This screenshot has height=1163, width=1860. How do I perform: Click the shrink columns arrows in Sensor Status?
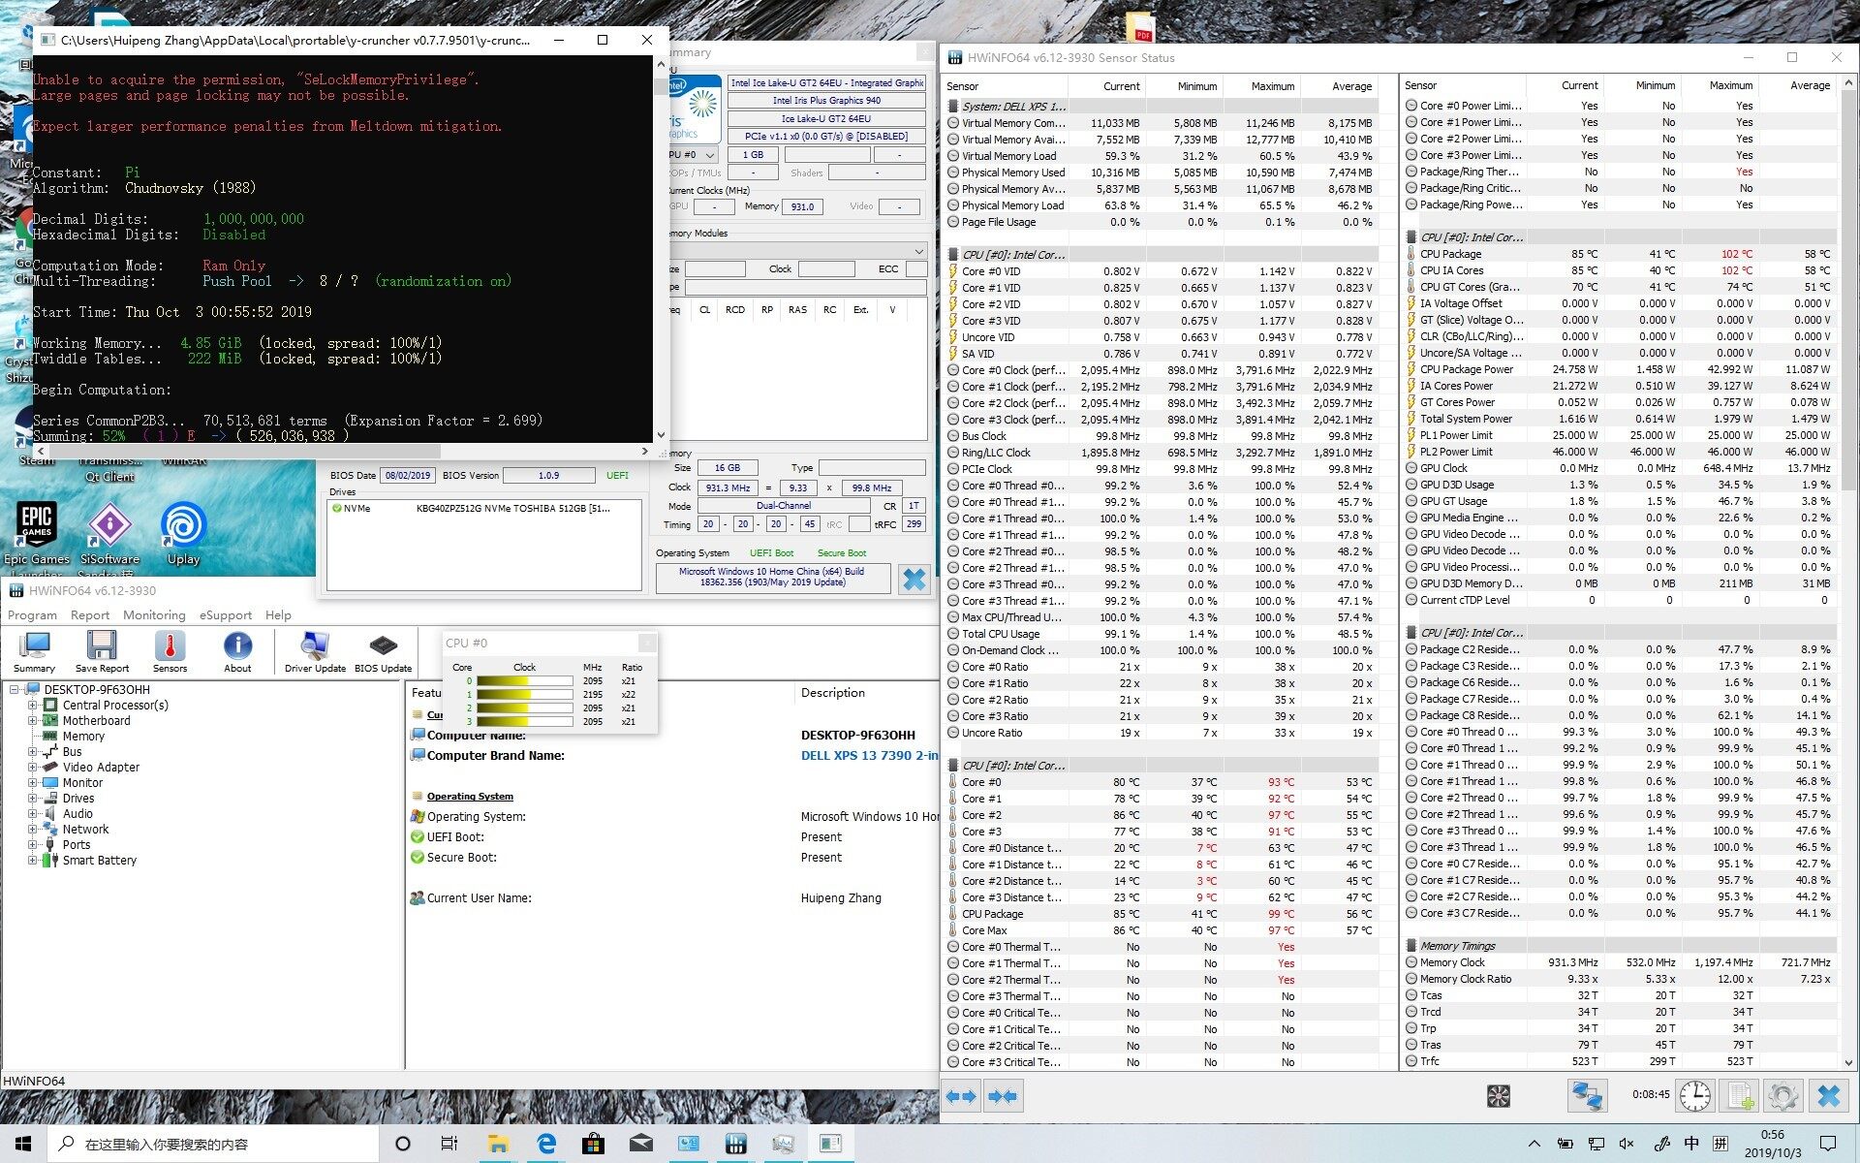pyautogui.click(x=1003, y=1096)
